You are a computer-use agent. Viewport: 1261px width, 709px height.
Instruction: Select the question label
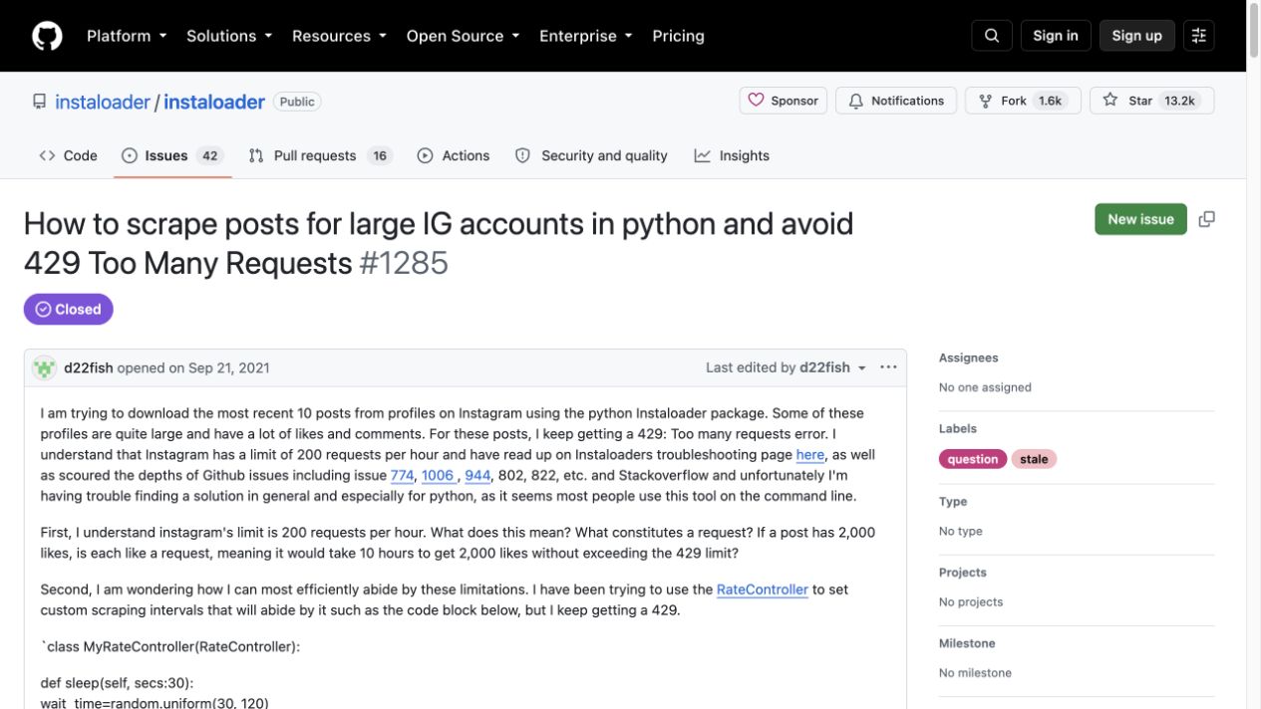pos(973,459)
